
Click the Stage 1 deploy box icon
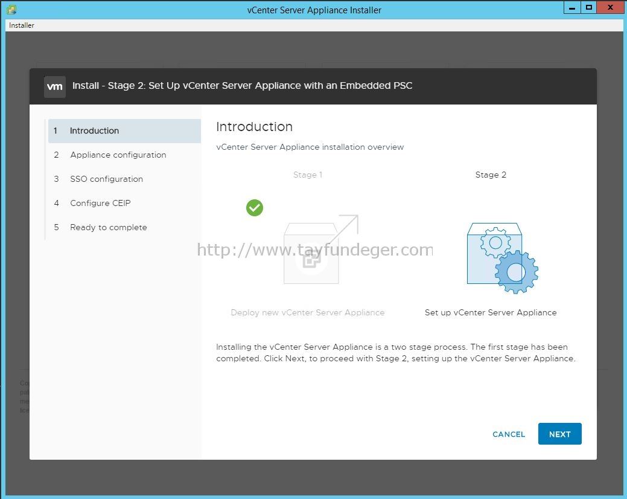(320, 249)
